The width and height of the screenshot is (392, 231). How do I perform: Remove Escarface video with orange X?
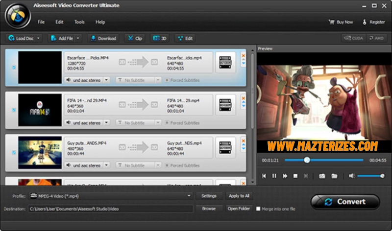point(243,55)
